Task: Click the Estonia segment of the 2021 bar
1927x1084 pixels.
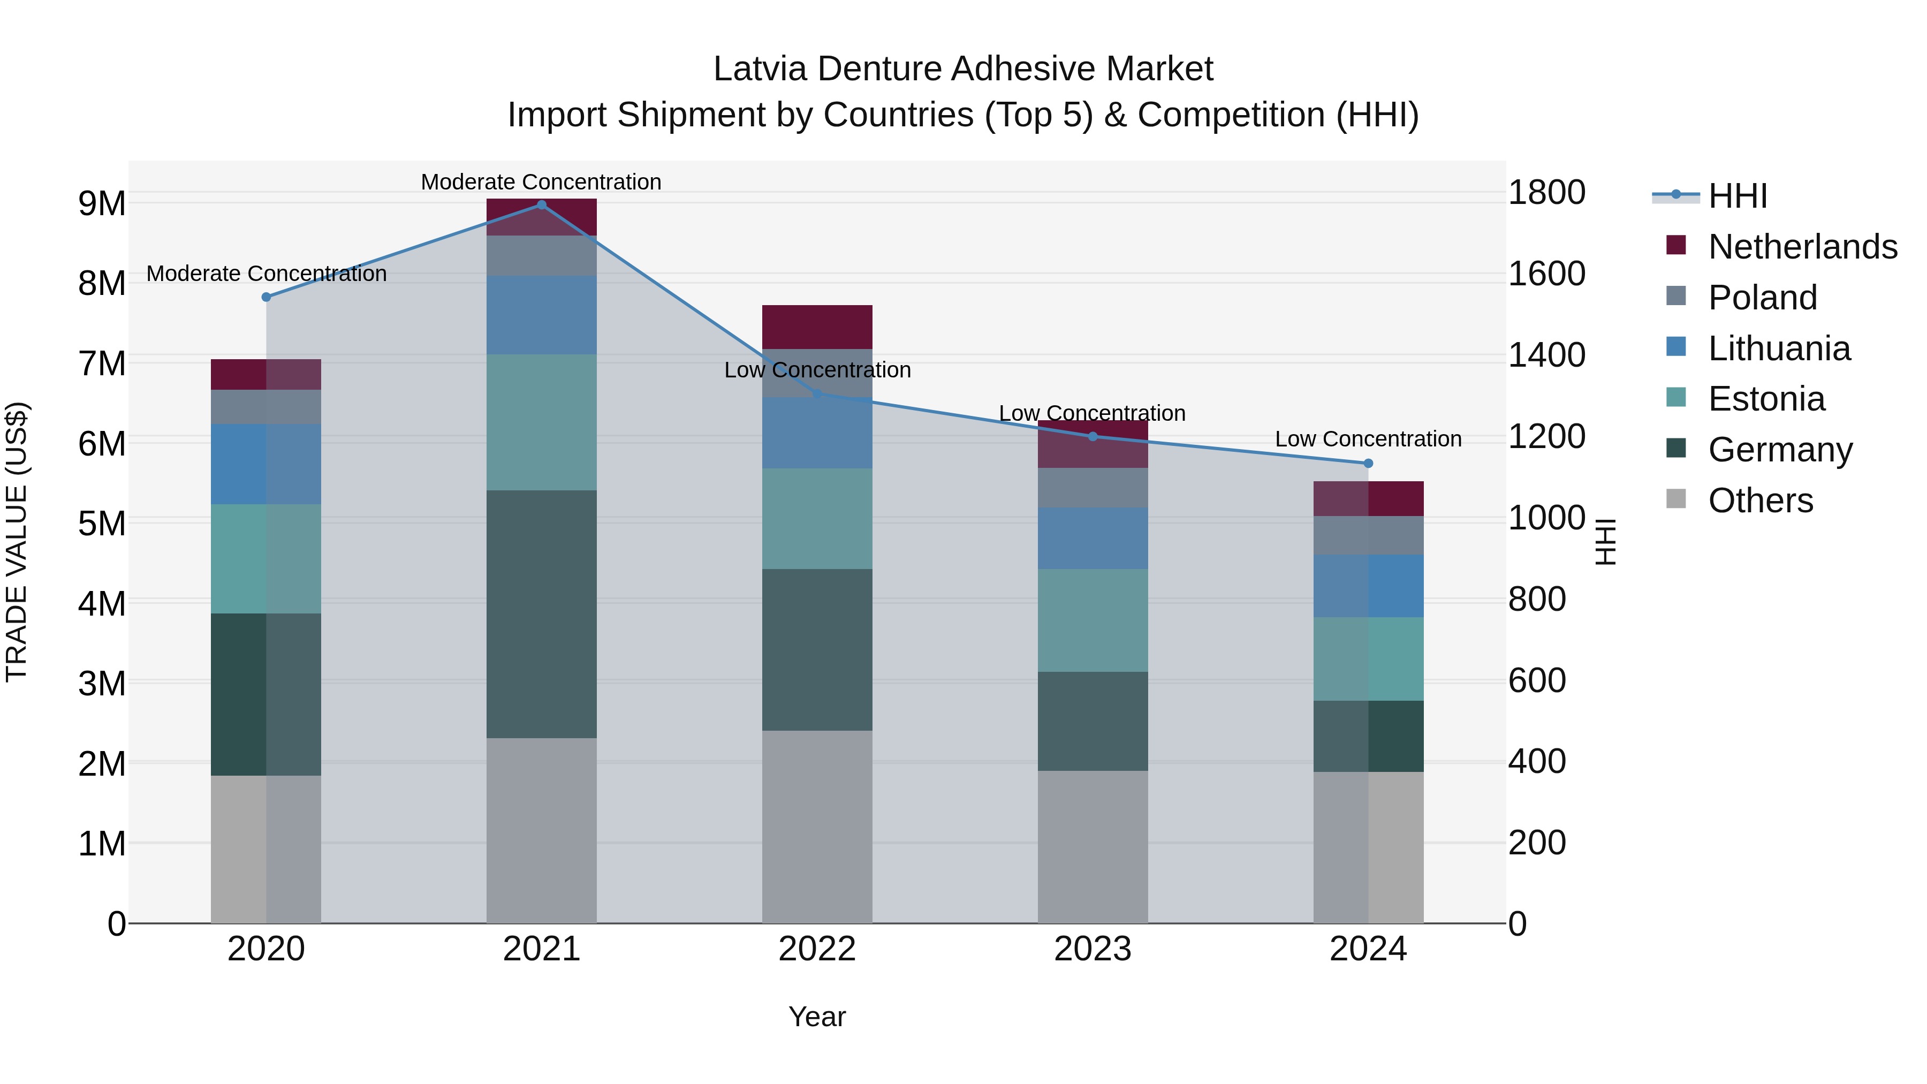Action: click(x=542, y=423)
